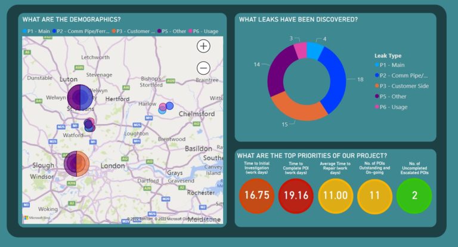The image size is (458, 247).
Task: Click the green Uncompleted Escalated POIs circle
Action: pos(413,196)
